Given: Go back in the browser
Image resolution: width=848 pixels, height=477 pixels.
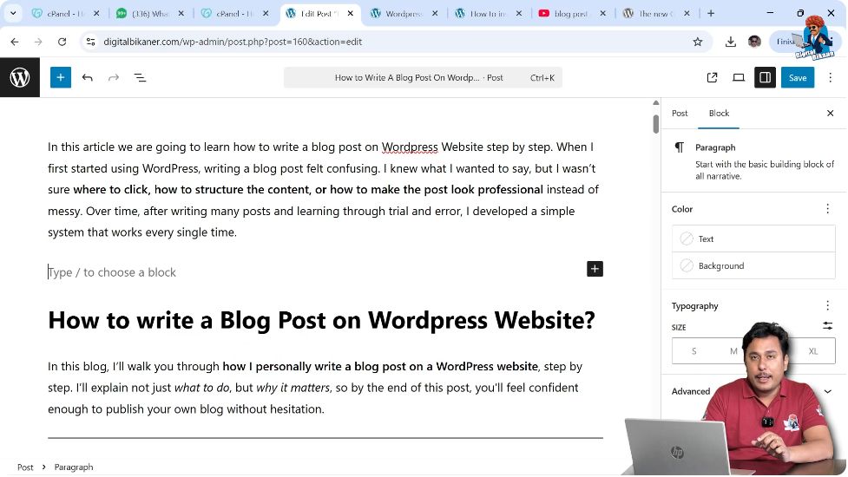Looking at the screenshot, I should [15, 42].
